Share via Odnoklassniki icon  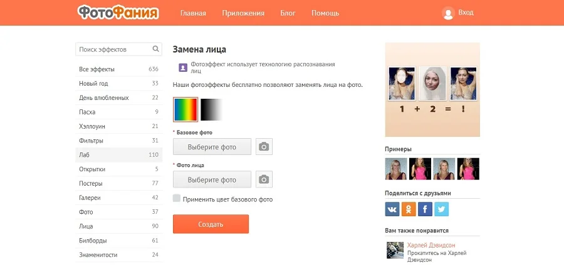point(409,209)
